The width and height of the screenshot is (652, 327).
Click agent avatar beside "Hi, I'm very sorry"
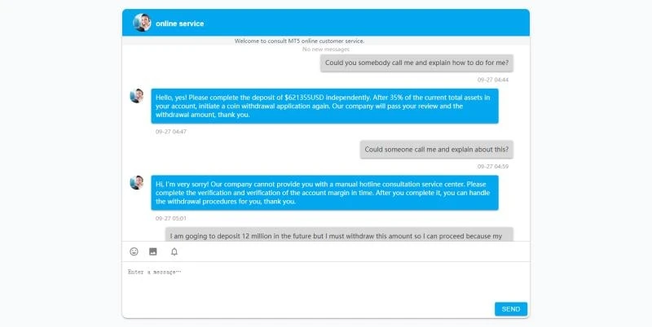point(137,182)
